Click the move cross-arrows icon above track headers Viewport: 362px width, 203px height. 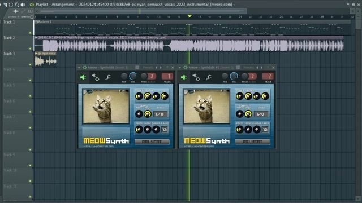pos(16,11)
